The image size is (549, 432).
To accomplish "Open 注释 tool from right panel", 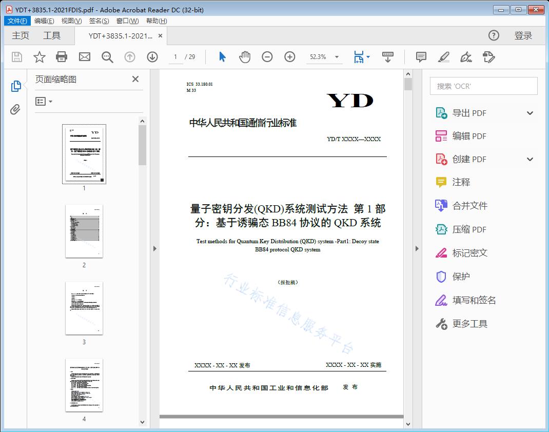I will [461, 182].
